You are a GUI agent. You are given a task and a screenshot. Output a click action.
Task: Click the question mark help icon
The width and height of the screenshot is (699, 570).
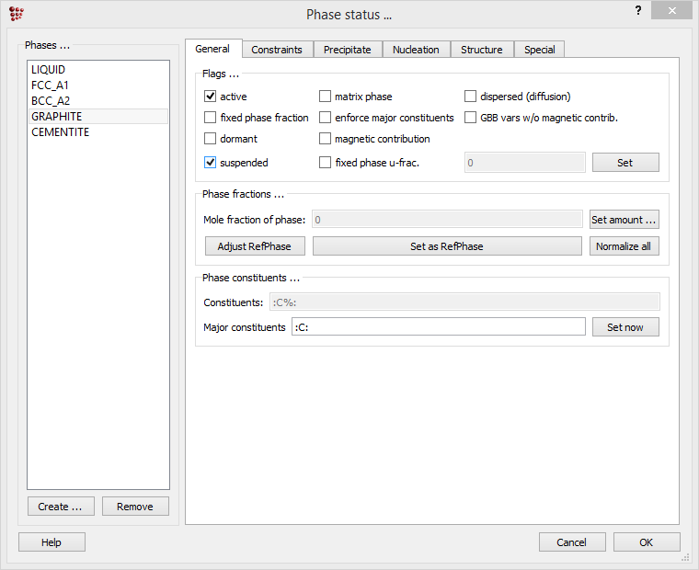click(637, 10)
